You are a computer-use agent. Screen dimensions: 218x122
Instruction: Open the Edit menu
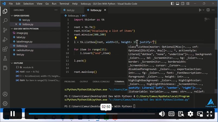coord(18,4)
